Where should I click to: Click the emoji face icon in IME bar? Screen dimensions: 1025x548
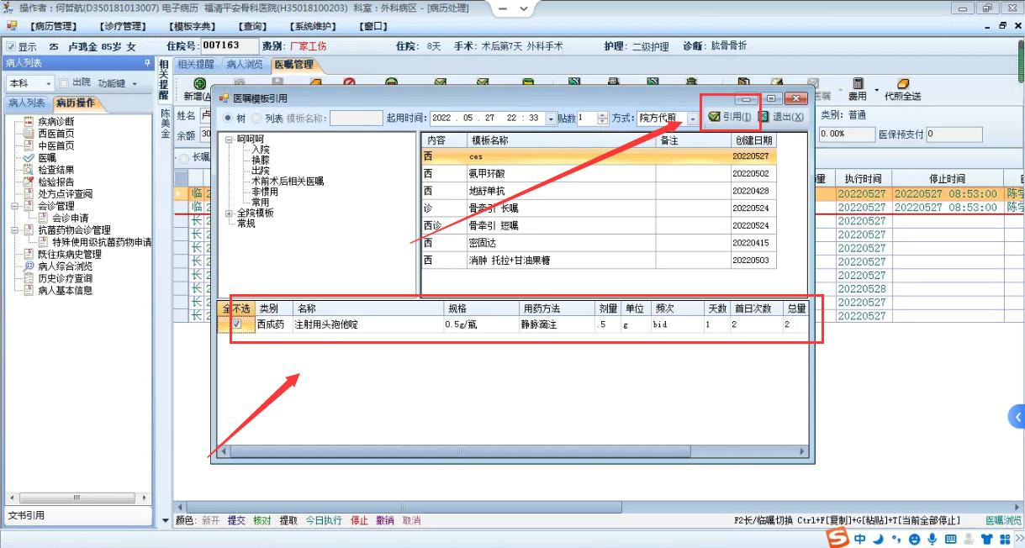click(915, 539)
